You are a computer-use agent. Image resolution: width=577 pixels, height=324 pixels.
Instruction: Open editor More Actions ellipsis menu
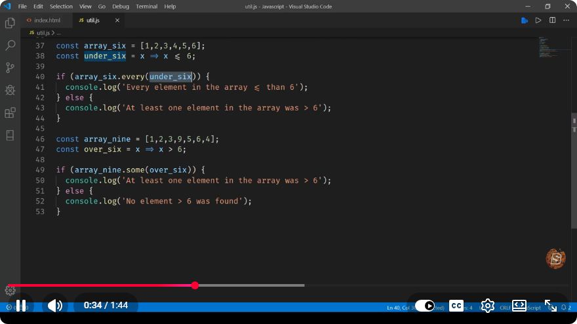[x=566, y=20]
